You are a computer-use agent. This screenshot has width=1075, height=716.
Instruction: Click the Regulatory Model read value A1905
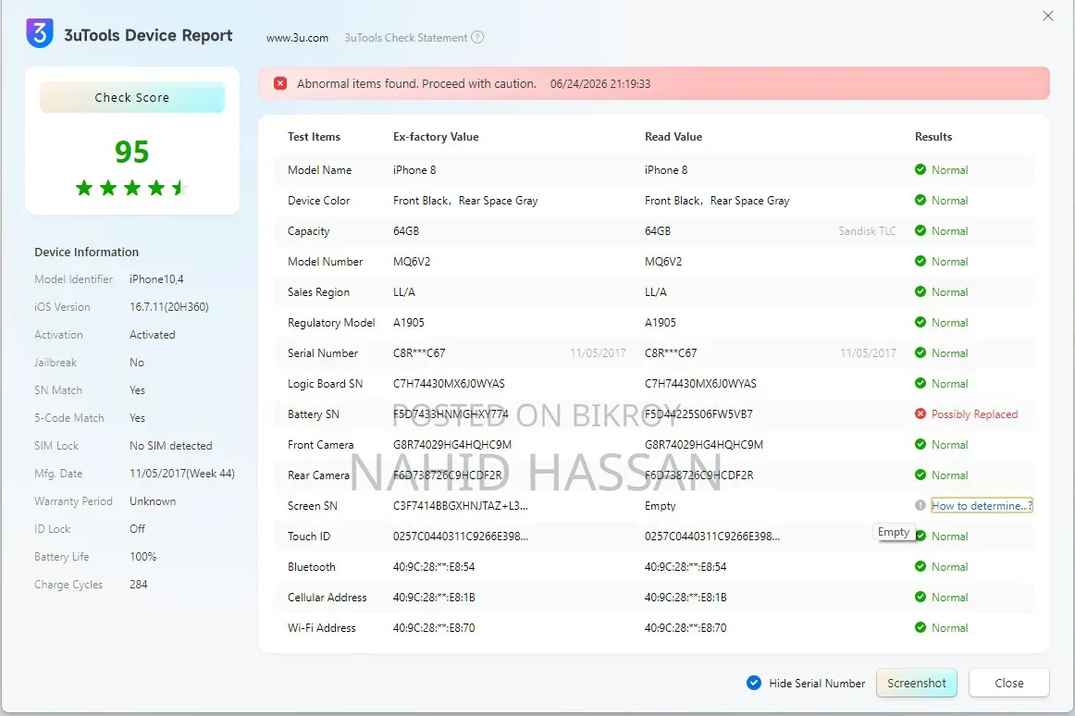(x=661, y=322)
